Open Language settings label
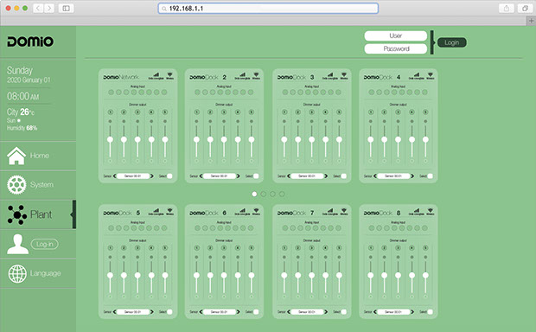The width and height of the screenshot is (536, 332). [46, 273]
